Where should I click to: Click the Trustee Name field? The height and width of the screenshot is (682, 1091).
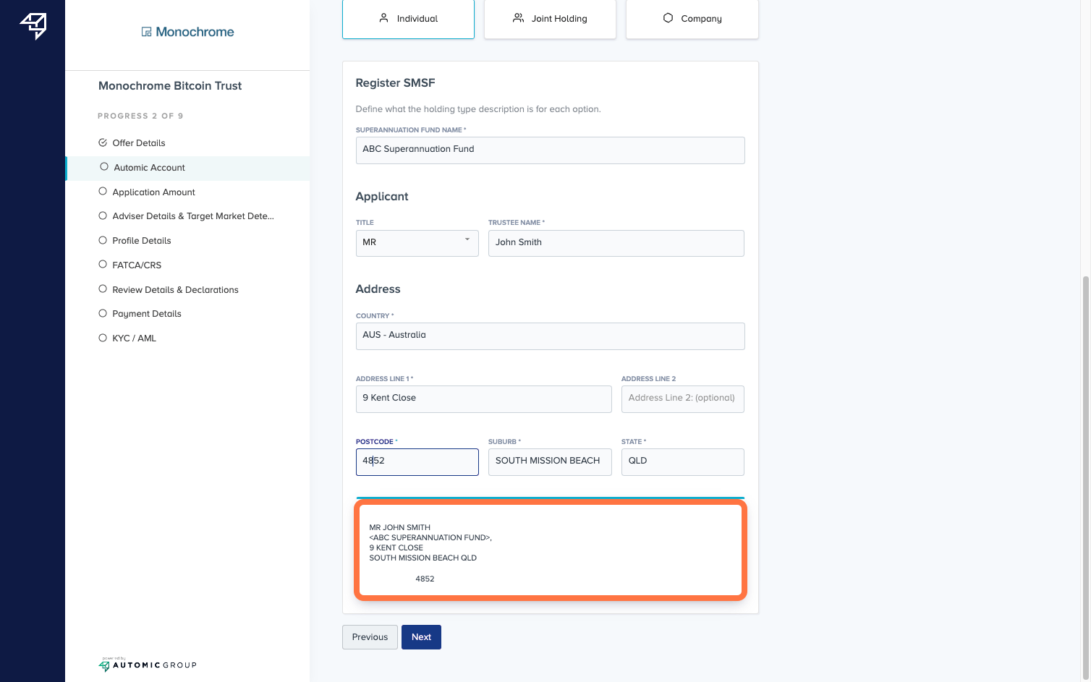click(x=616, y=243)
